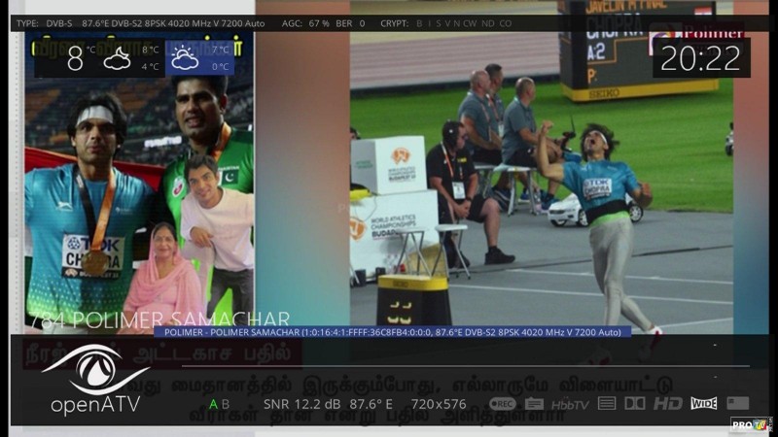Click the teletext indicator icon

click(x=607, y=403)
